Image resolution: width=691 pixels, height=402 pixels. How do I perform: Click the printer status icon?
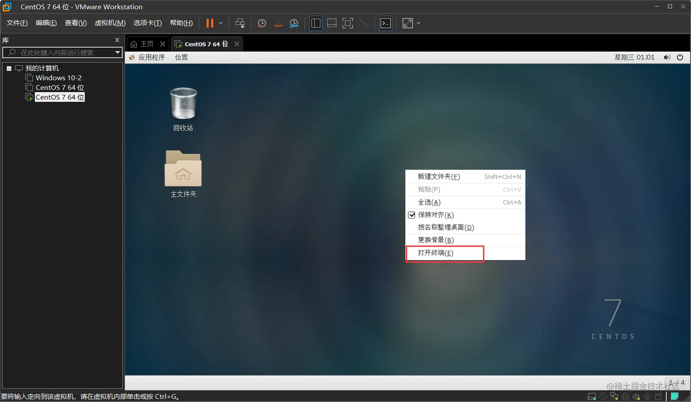(625, 397)
